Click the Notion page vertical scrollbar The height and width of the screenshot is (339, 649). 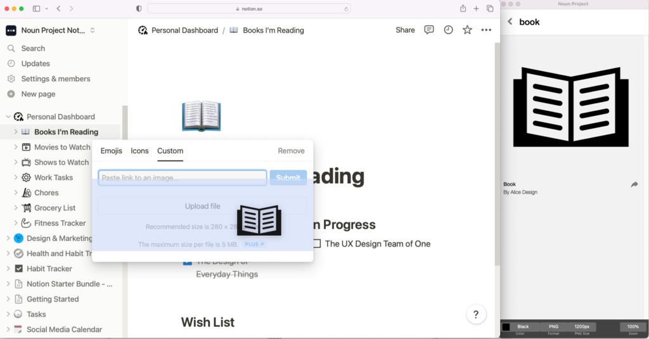point(498,153)
